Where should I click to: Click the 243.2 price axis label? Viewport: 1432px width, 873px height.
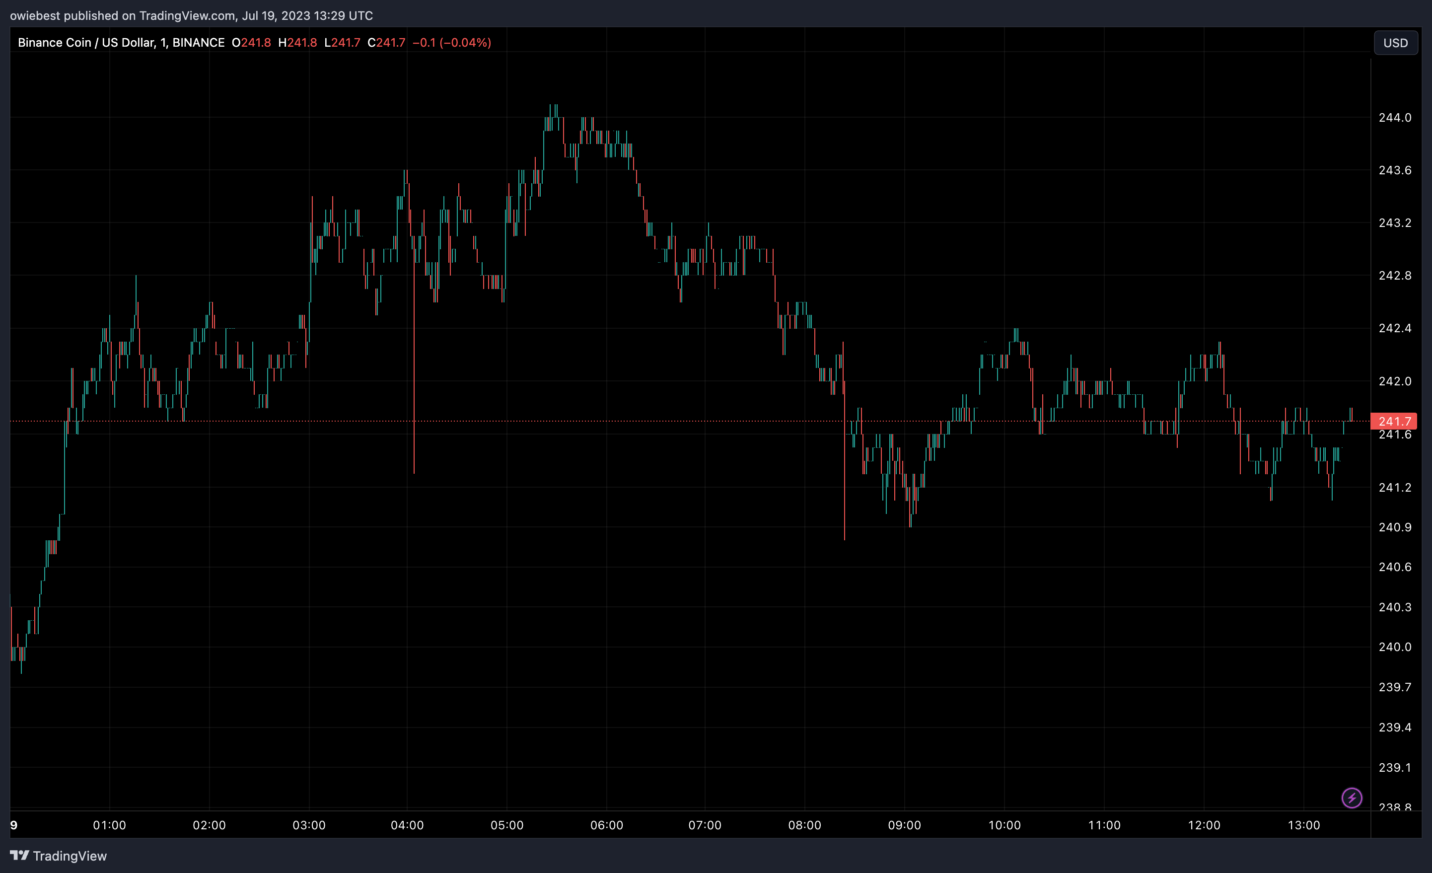point(1394,222)
